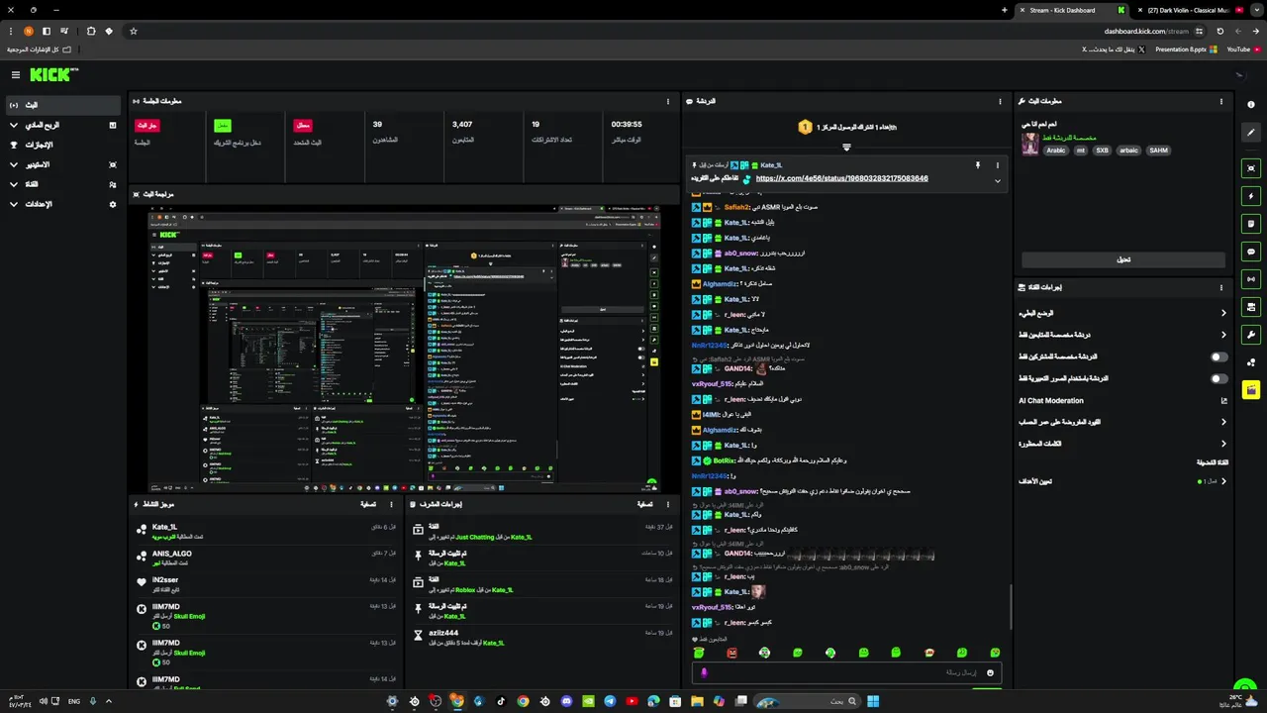Click the three-circles icon in right rail

pyautogui.click(x=1251, y=362)
